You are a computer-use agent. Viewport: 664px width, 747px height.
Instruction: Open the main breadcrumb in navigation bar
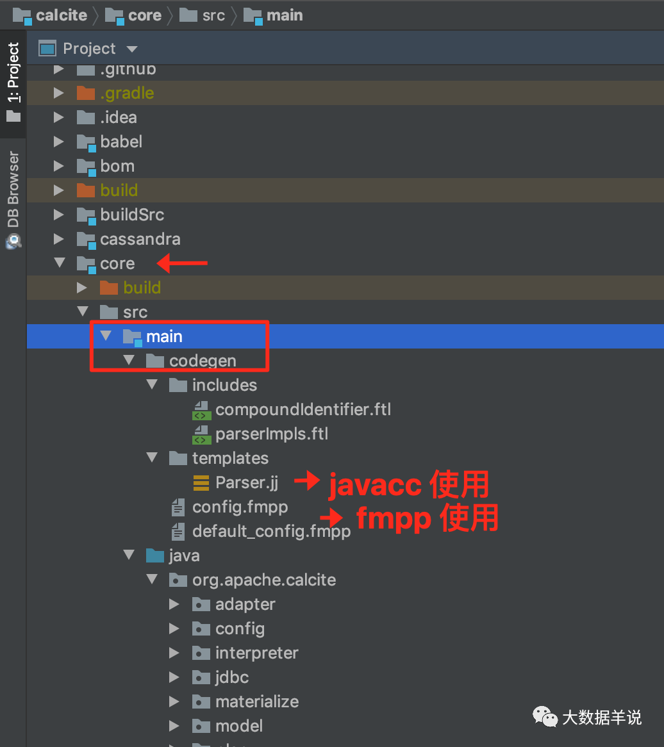click(x=273, y=15)
